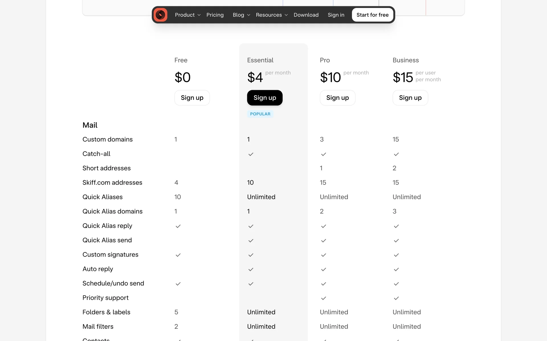Viewport: 547px width, 341px height.
Task: Click the Essential Quick Alias send checkmark
Action: pyautogui.click(x=251, y=241)
